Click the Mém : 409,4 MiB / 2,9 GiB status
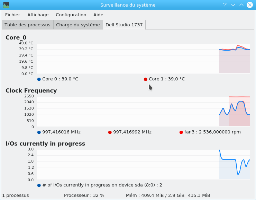256x200 pixels. point(155,195)
